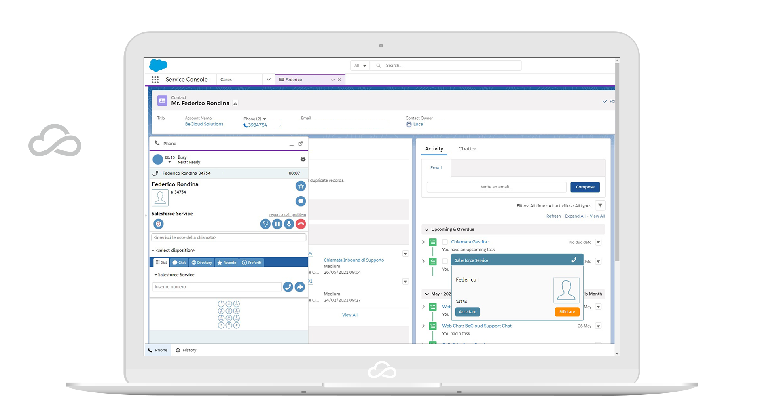The width and height of the screenshot is (777, 415).
Task: Open Federico tab actions chevron
Action: coord(333,80)
